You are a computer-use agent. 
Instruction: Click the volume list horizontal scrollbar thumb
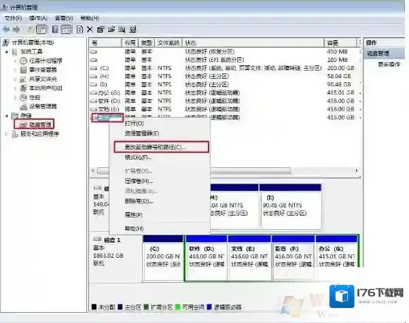(x=194, y=171)
